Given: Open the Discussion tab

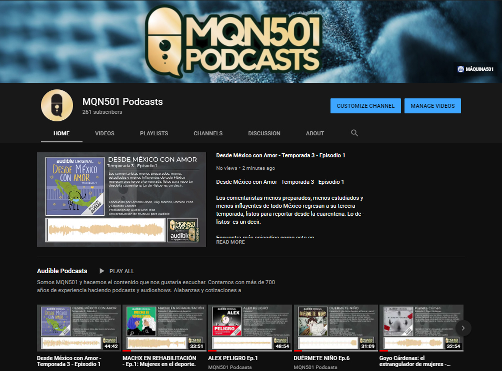Looking at the screenshot, I should click(264, 133).
